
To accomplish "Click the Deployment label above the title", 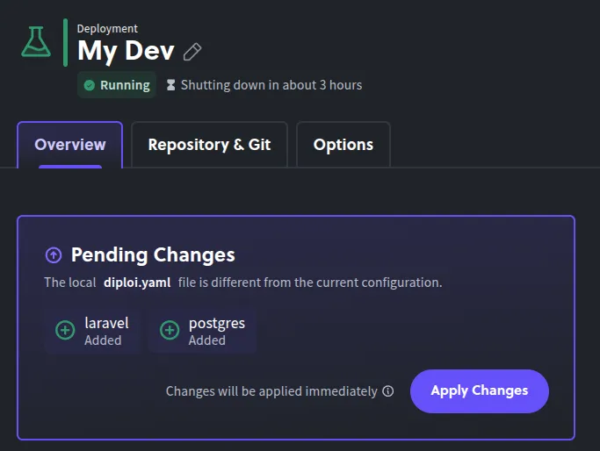I will click(107, 29).
